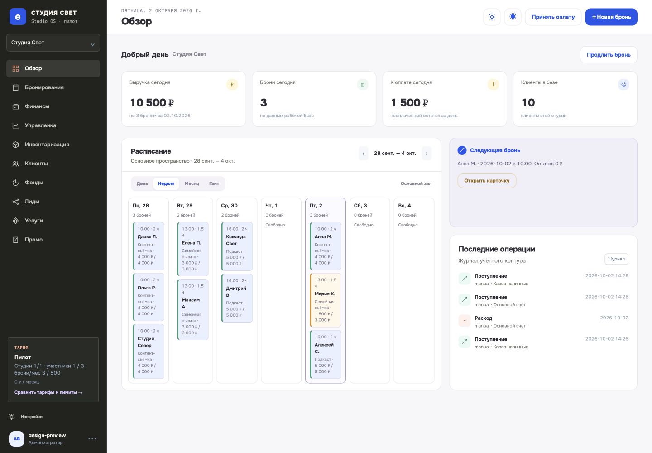
Task: Open Финансы card icon in sidebar
Action: click(x=16, y=106)
